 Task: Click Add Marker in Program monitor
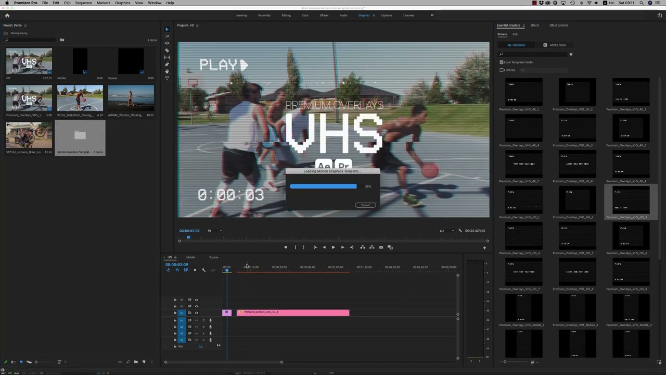(286, 247)
